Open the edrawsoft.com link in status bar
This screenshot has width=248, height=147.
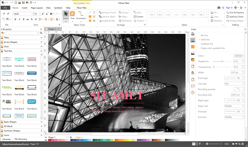(15, 144)
